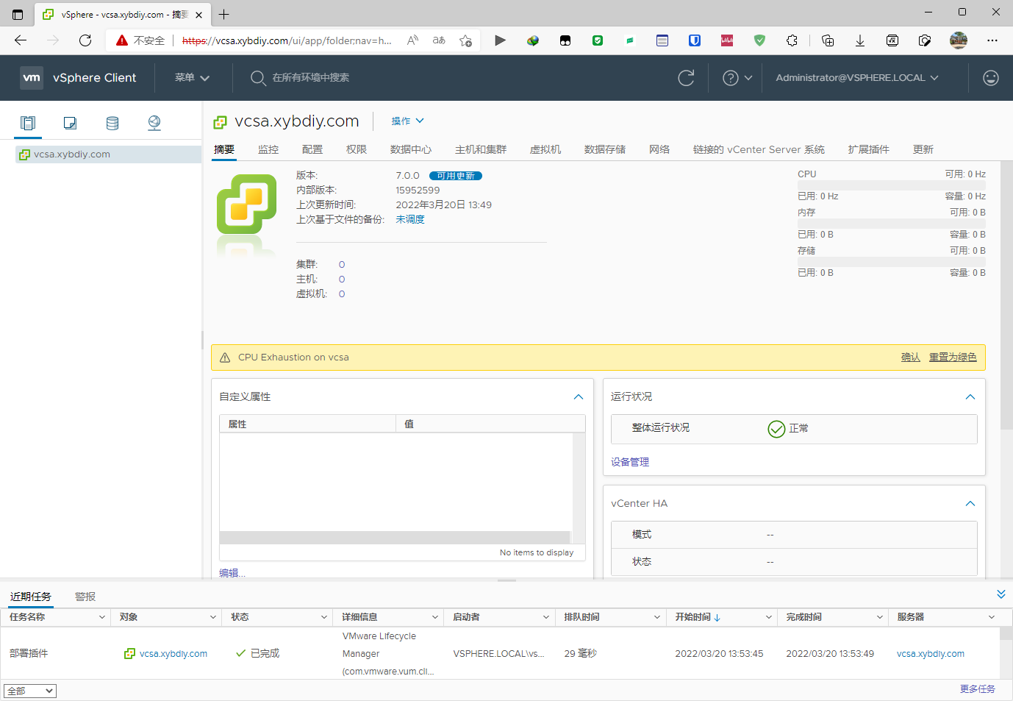Switch to the 网络 tab
This screenshot has width=1013, height=701.
pyautogui.click(x=659, y=149)
